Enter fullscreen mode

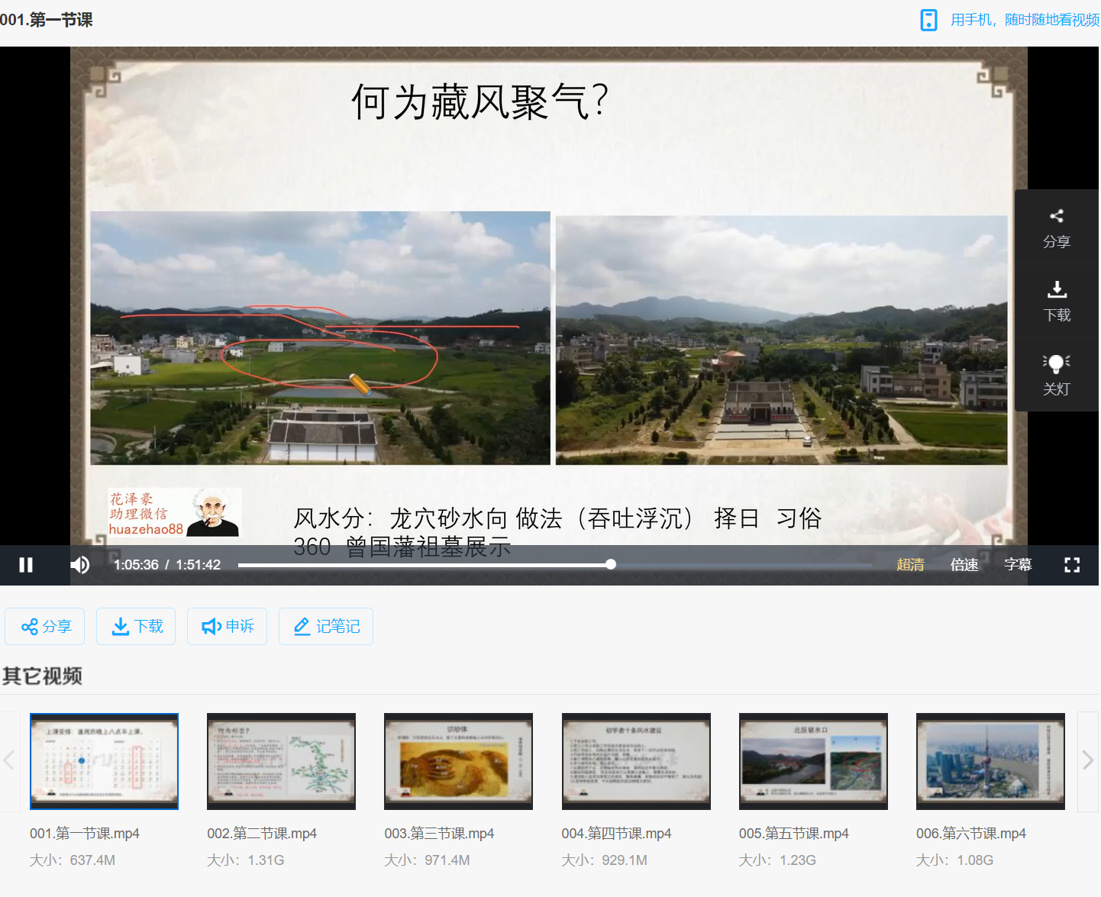pyautogui.click(x=1072, y=565)
